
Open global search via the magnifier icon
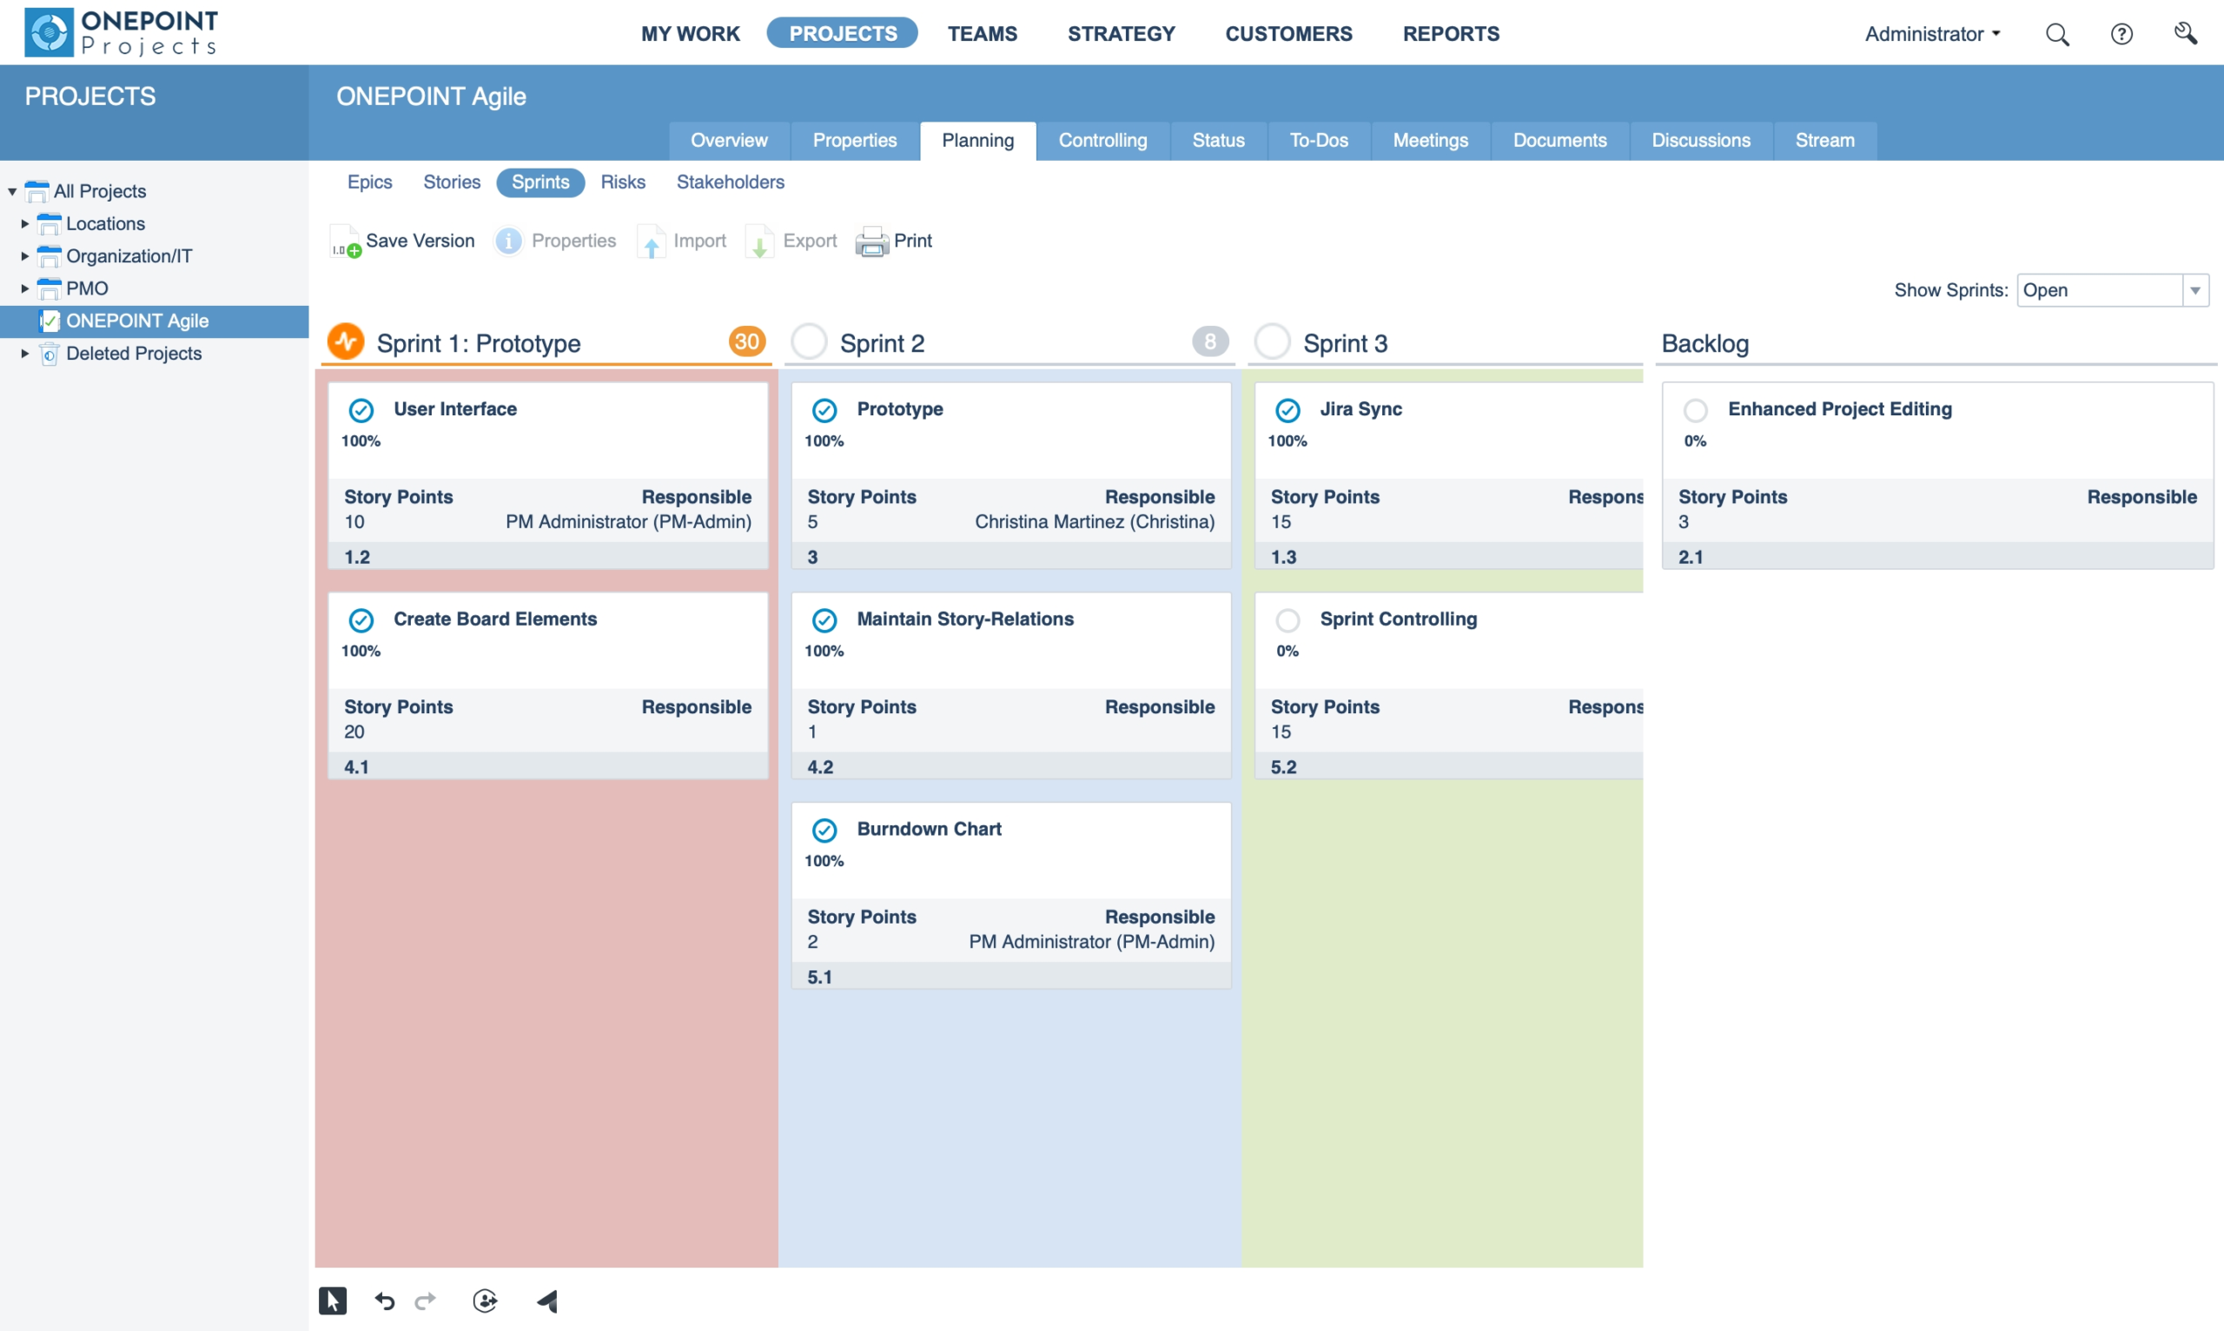point(2058,33)
